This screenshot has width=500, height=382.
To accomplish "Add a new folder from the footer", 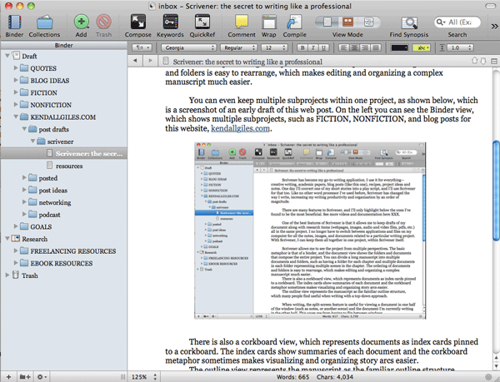I will click(x=25, y=377).
